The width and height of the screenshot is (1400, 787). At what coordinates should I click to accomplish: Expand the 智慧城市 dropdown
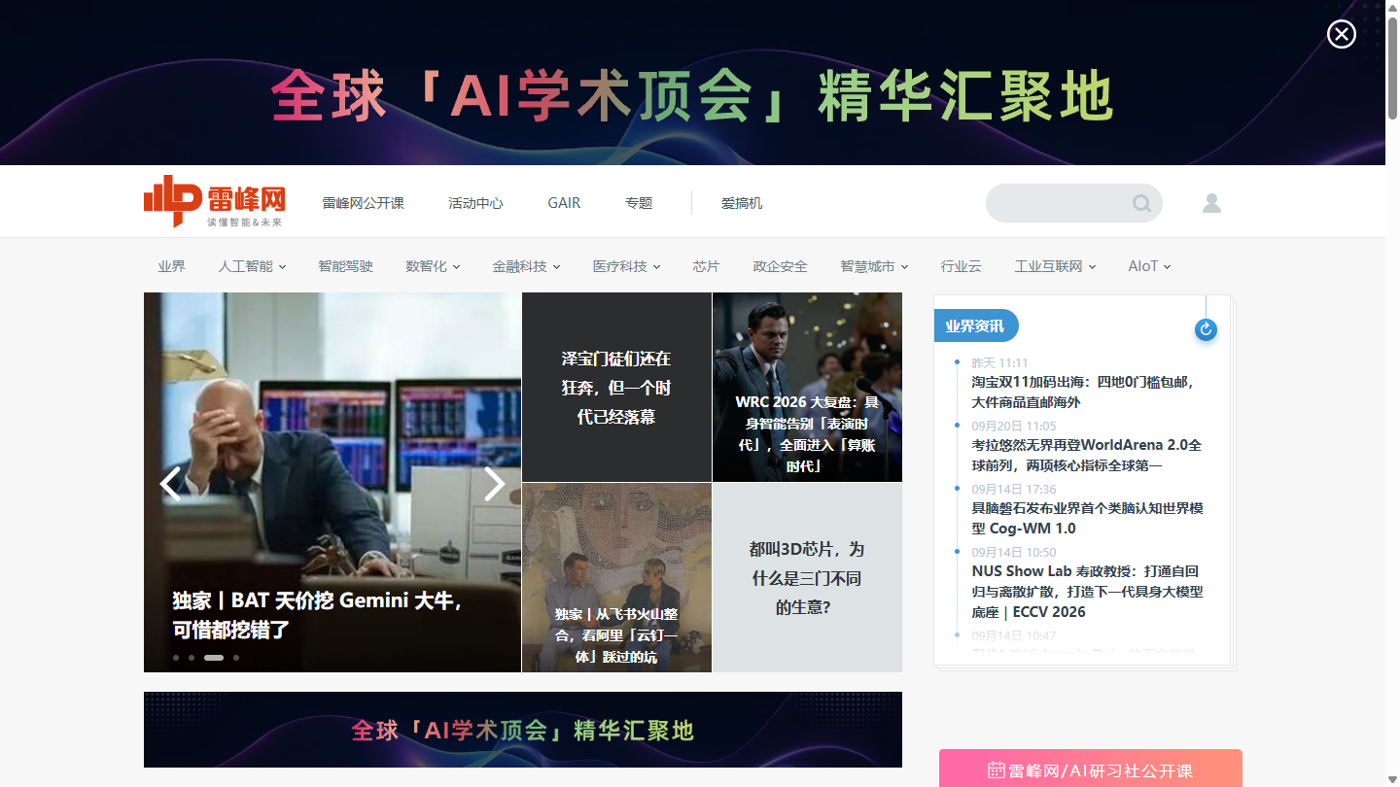[x=874, y=266]
